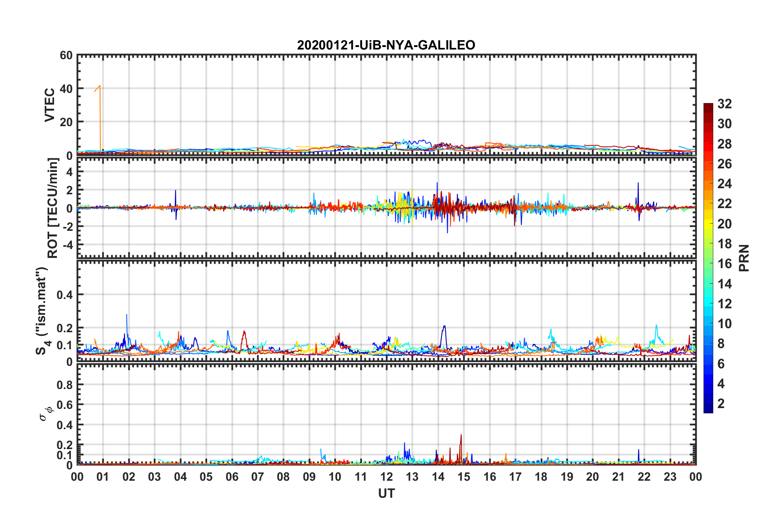773x516 pixels.
Task: Click the 14 hour tick on UT axis
Action: click(438, 477)
